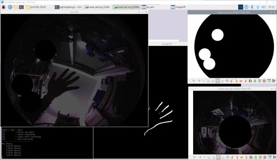Image resolution: width=277 pixels, height=160 pixels.
Task: Open preferences in mask_rec.png viewer
Action: point(269,81)
